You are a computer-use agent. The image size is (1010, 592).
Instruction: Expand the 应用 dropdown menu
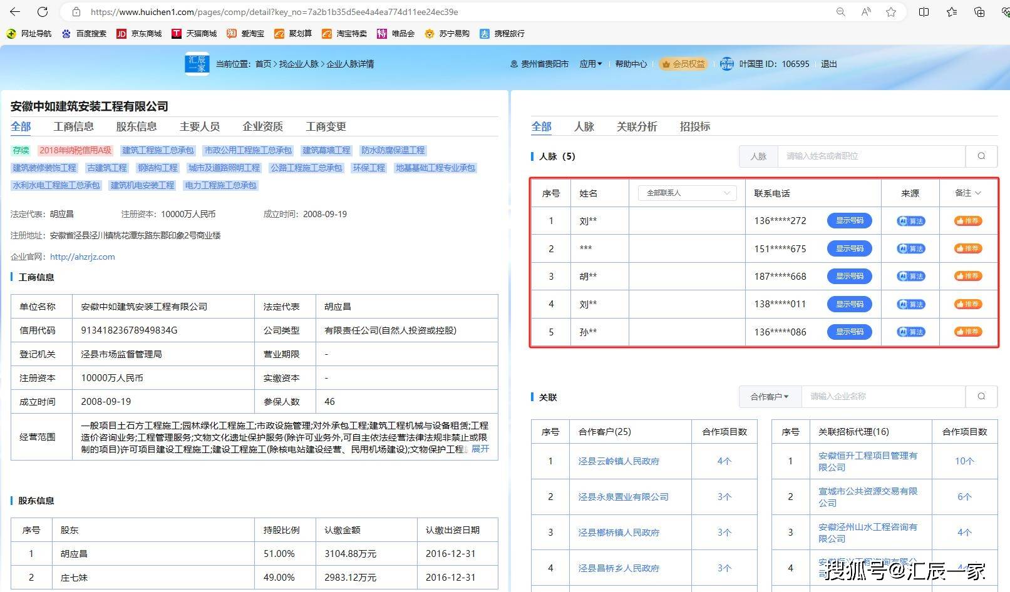point(590,64)
